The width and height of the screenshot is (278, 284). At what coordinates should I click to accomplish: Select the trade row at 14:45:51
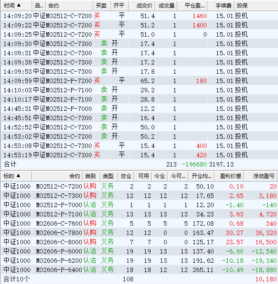click(x=140, y=118)
